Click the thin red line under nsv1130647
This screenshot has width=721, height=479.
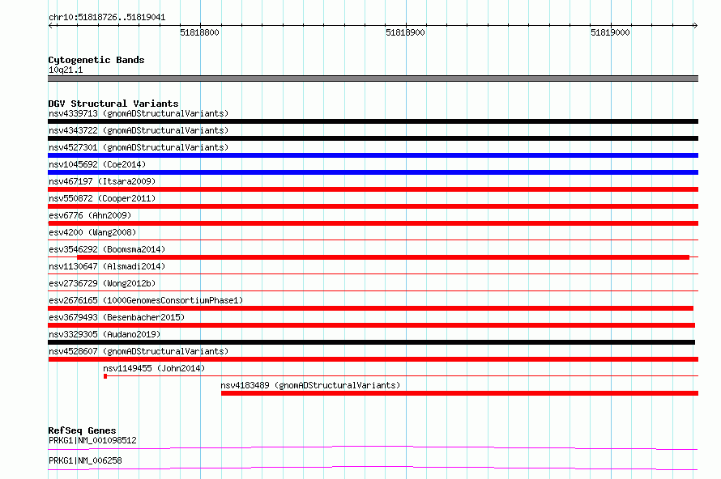point(373,273)
